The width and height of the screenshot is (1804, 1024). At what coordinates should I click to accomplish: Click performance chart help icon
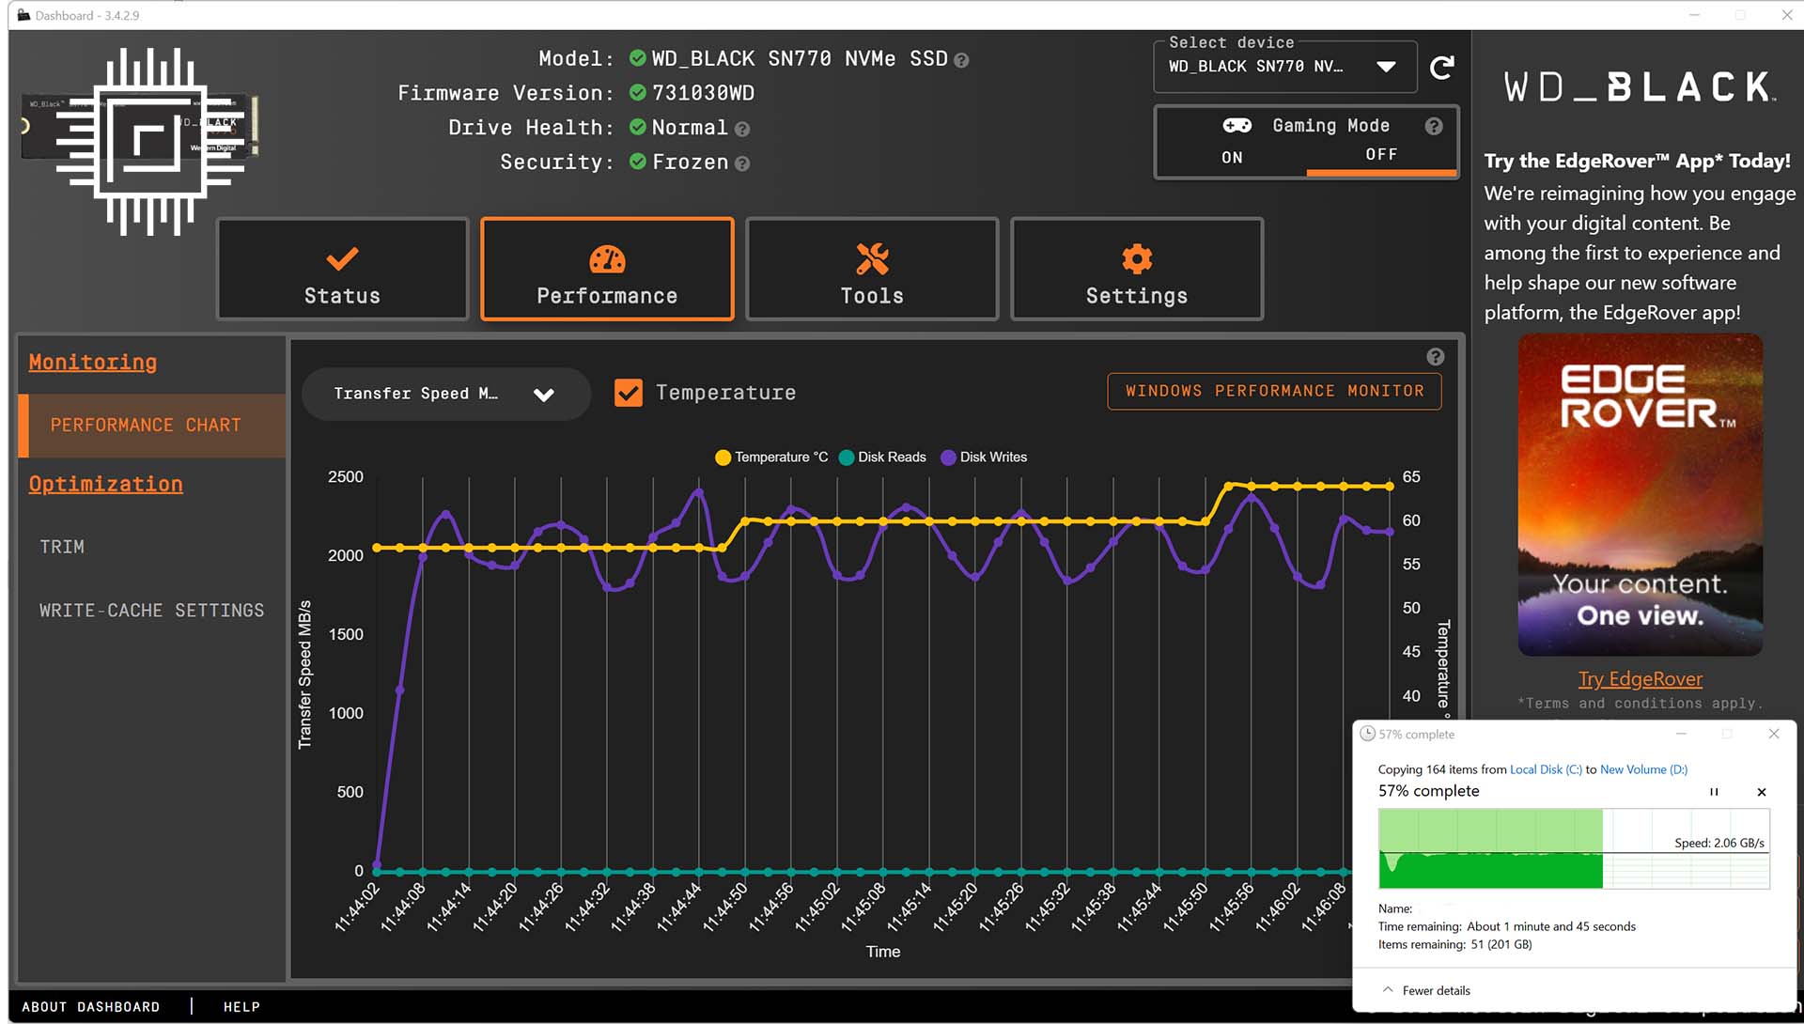point(1435,356)
